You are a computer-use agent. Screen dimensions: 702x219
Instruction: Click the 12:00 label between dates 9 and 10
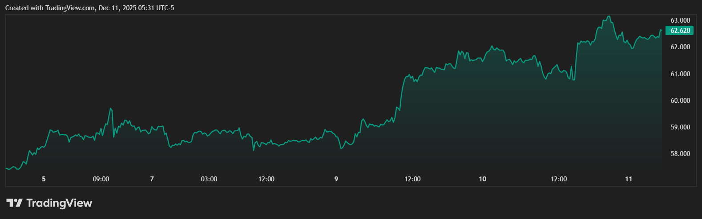click(x=413, y=179)
